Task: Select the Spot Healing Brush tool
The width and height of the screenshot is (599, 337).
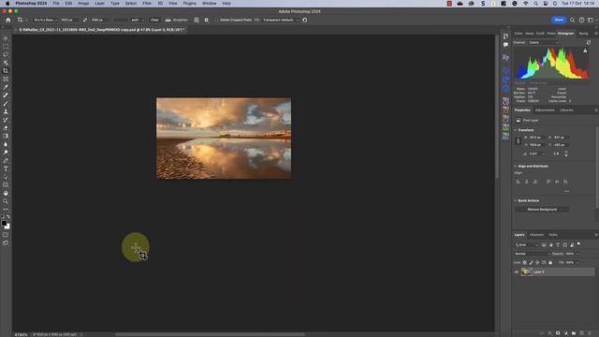Action: pyautogui.click(x=6, y=95)
